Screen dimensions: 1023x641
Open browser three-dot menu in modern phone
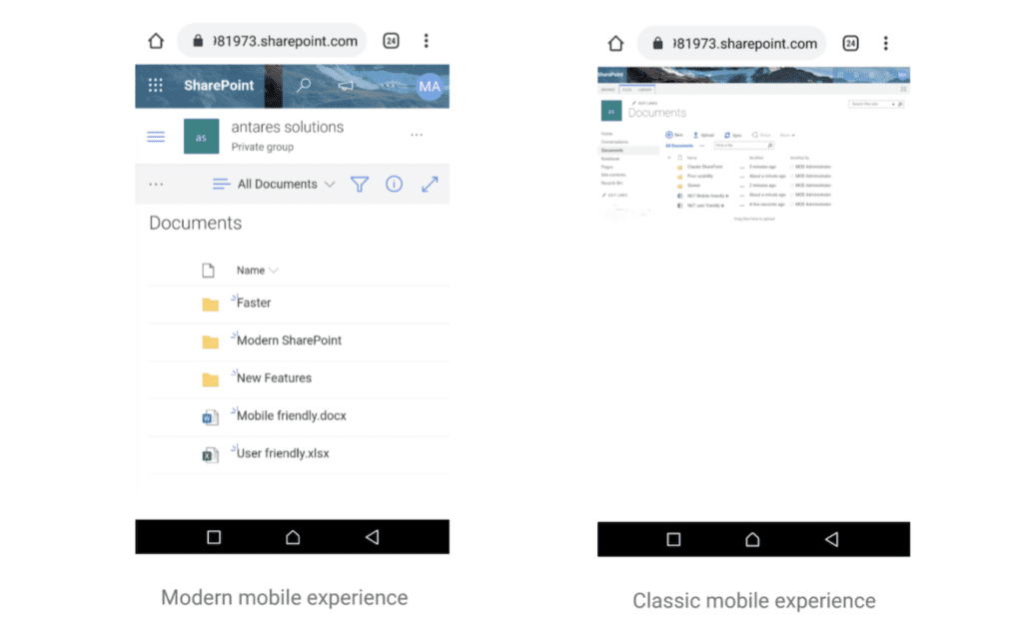click(426, 41)
